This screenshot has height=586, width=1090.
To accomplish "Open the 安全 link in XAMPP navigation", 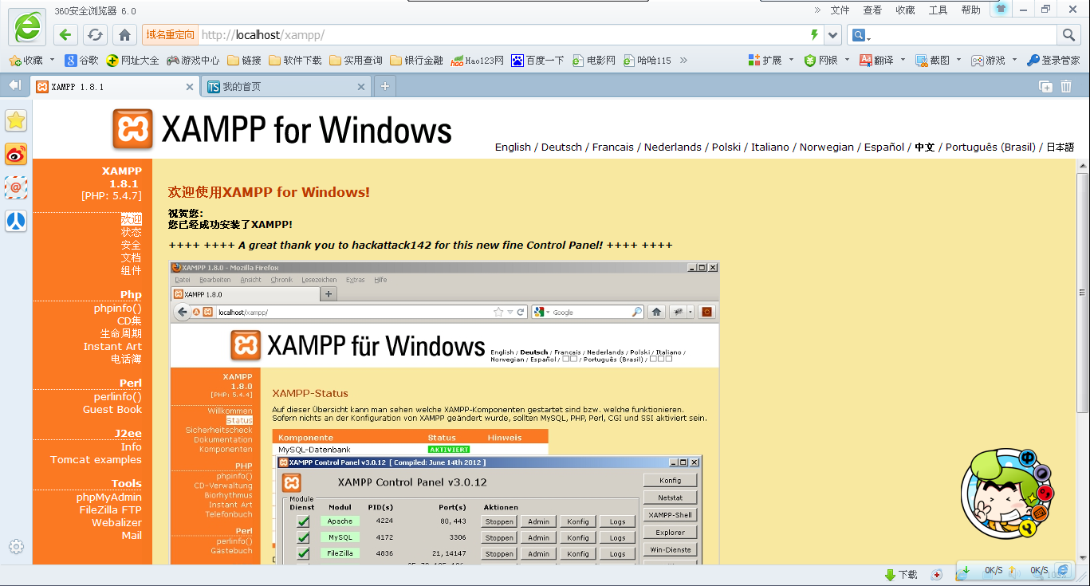I will click(132, 245).
